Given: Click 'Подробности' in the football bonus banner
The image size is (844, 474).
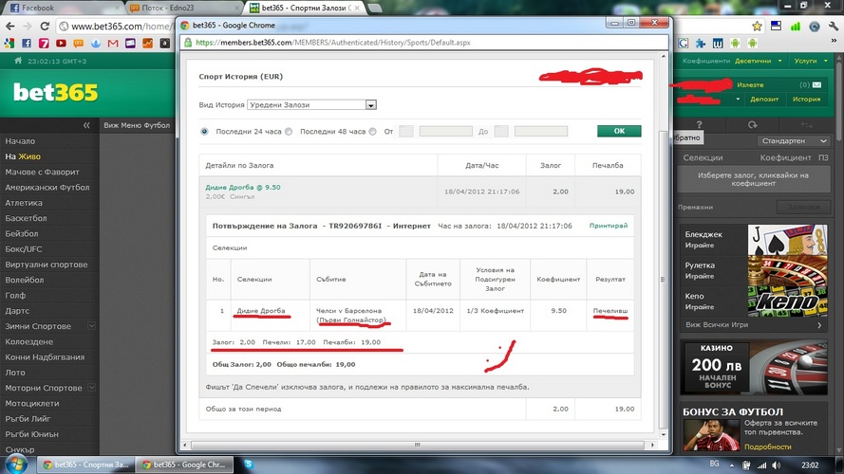Looking at the screenshot, I should 767,447.
